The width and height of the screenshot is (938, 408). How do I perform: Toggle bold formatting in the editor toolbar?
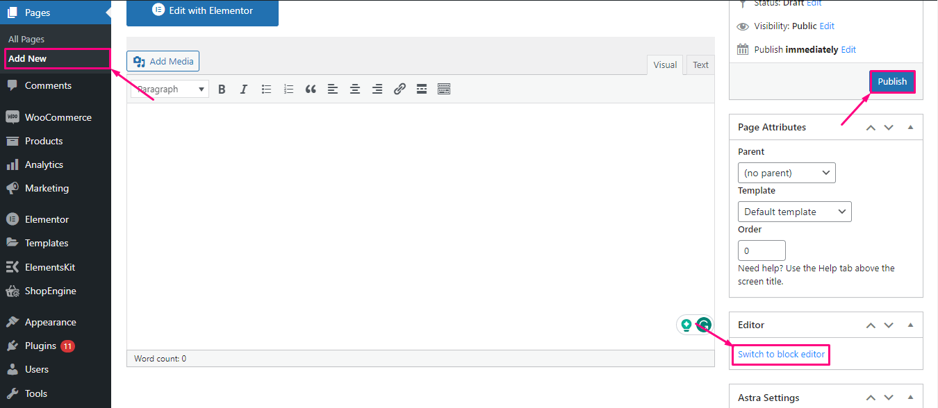click(x=222, y=88)
